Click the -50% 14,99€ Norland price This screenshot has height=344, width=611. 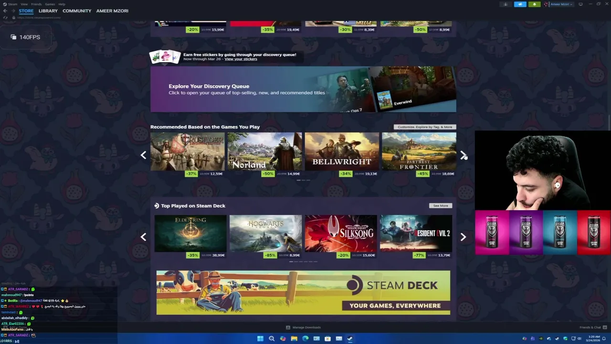(x=281, y=174)
